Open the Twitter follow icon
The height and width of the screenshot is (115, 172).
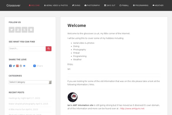[12, 30]
